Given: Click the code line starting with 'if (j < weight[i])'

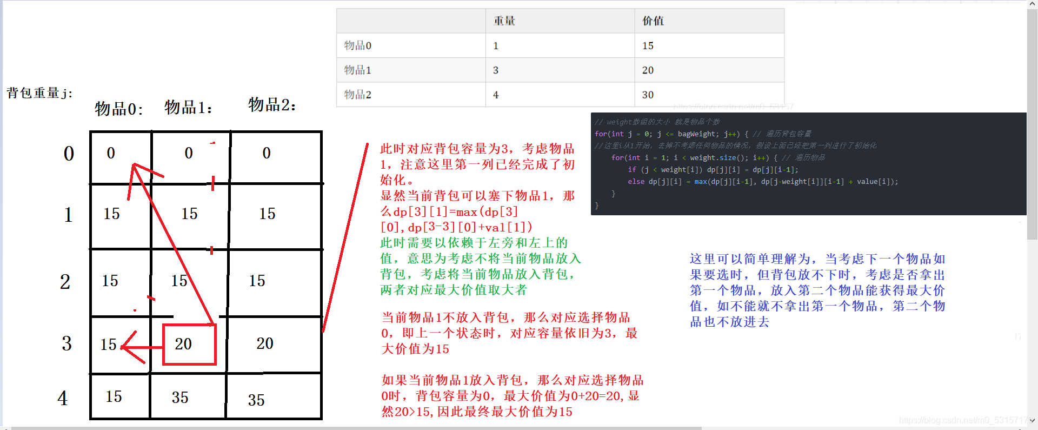Looking at the screenshot, I should tap(713, 169).
